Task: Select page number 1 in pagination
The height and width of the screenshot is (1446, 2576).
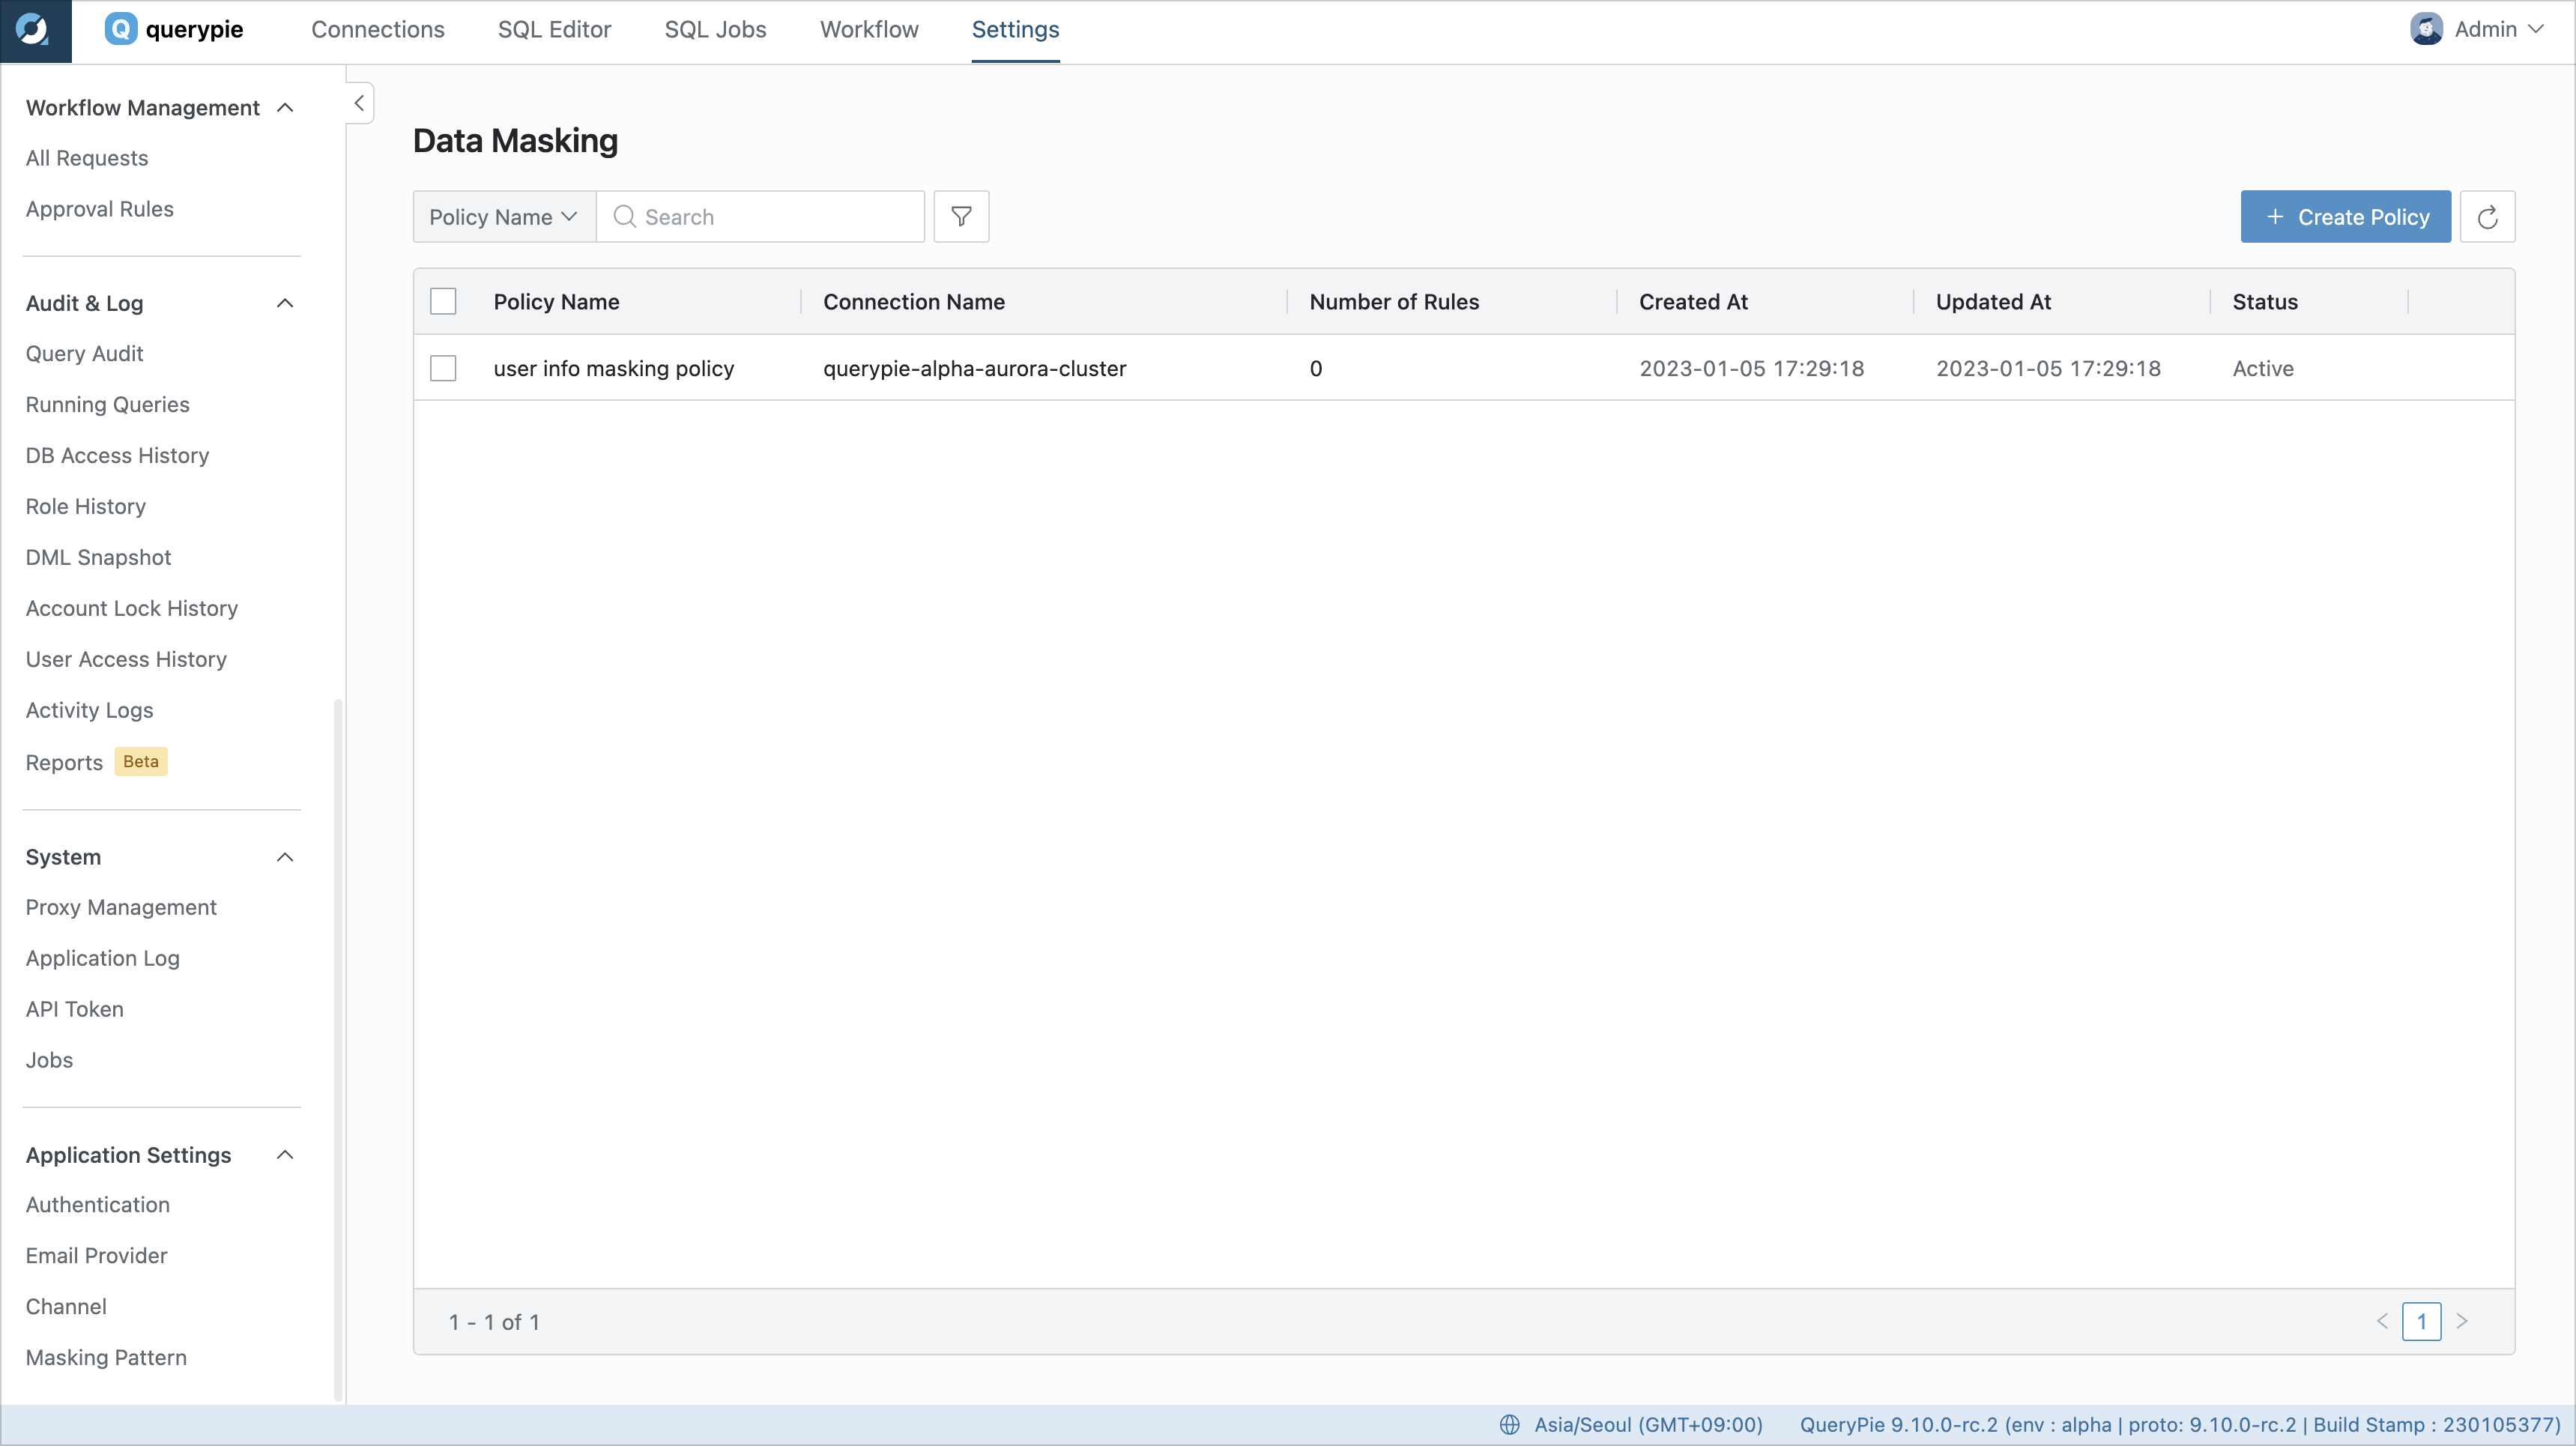Action: pos(2422,1321)
